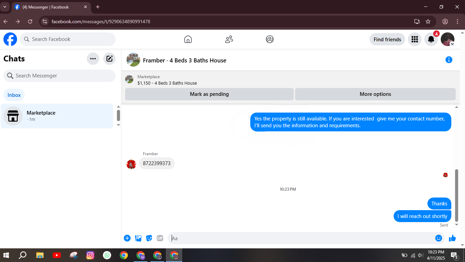Click the Chats heading
This screenshot has height=262, width=465.
point(14,59)
